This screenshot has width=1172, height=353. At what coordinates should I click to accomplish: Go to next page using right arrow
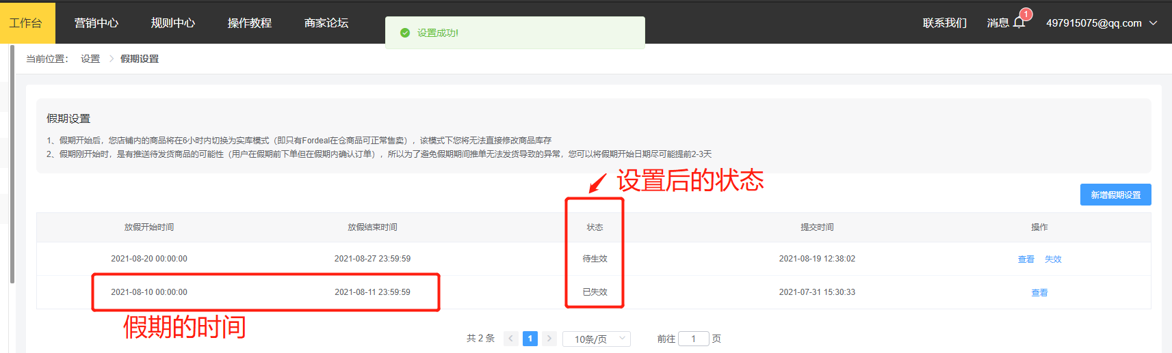click(549, 339)
